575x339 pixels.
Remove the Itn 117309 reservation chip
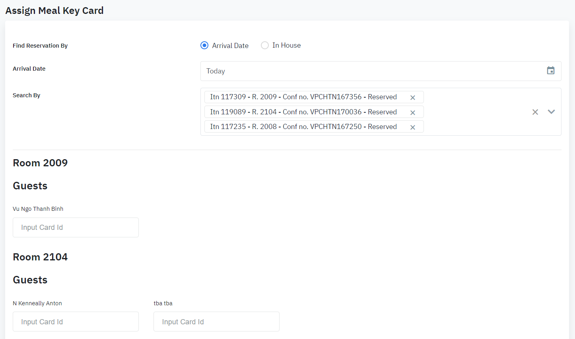point(412,97)
